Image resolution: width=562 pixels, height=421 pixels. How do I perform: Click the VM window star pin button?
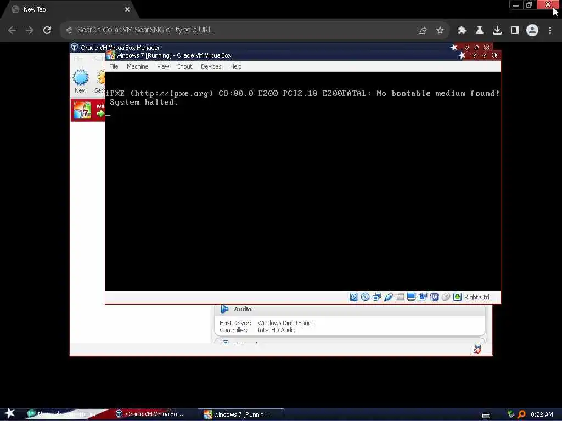(462, 55)
